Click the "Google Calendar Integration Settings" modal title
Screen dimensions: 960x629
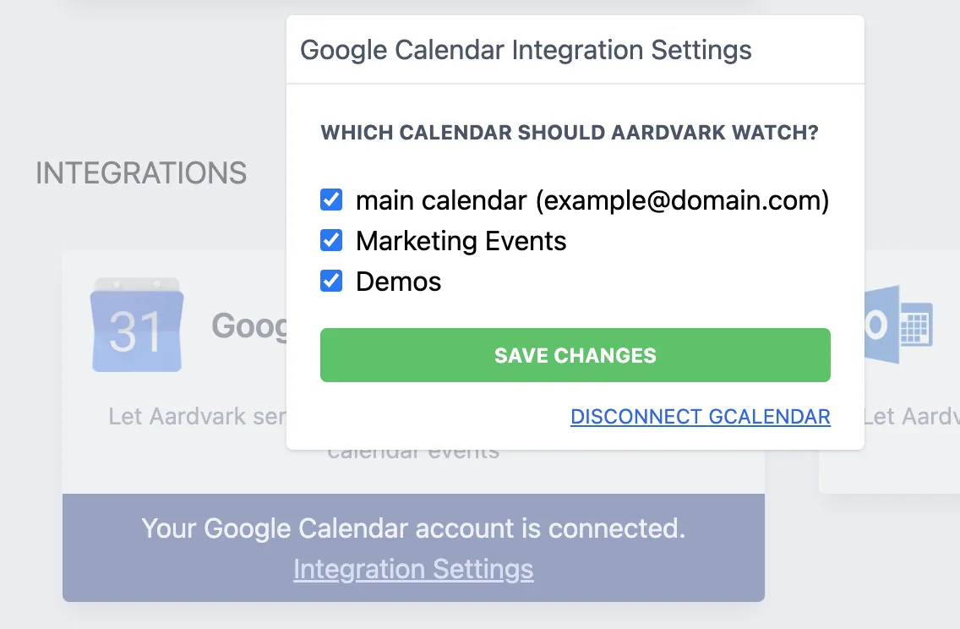coord(526,50)
